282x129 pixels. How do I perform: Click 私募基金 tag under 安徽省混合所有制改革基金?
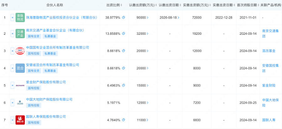(50, 71)
